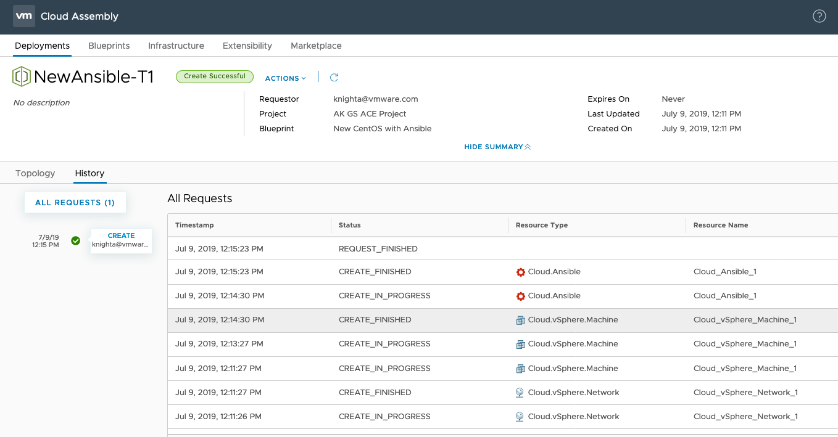Switch to the Blueprints tab
Image resolution: width=838 pixels, height=437 pixels.
[x=109, y=46]
